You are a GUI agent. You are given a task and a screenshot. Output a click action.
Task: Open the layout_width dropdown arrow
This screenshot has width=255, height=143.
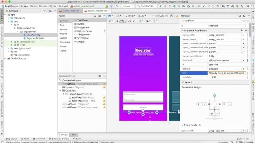pos(243,35)
